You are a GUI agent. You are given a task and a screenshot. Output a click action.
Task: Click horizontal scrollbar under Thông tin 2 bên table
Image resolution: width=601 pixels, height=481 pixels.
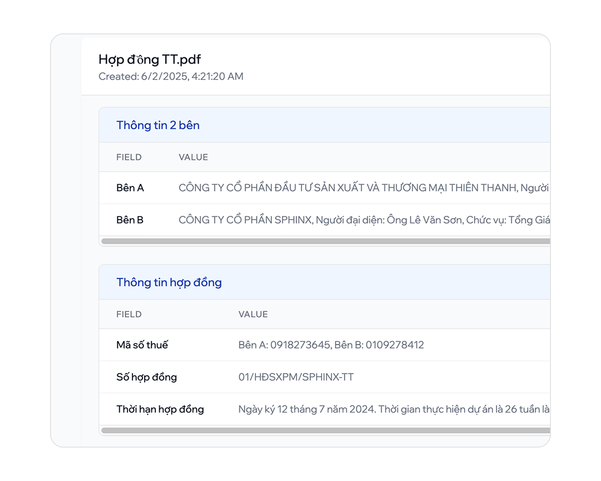tap(326, 241)
